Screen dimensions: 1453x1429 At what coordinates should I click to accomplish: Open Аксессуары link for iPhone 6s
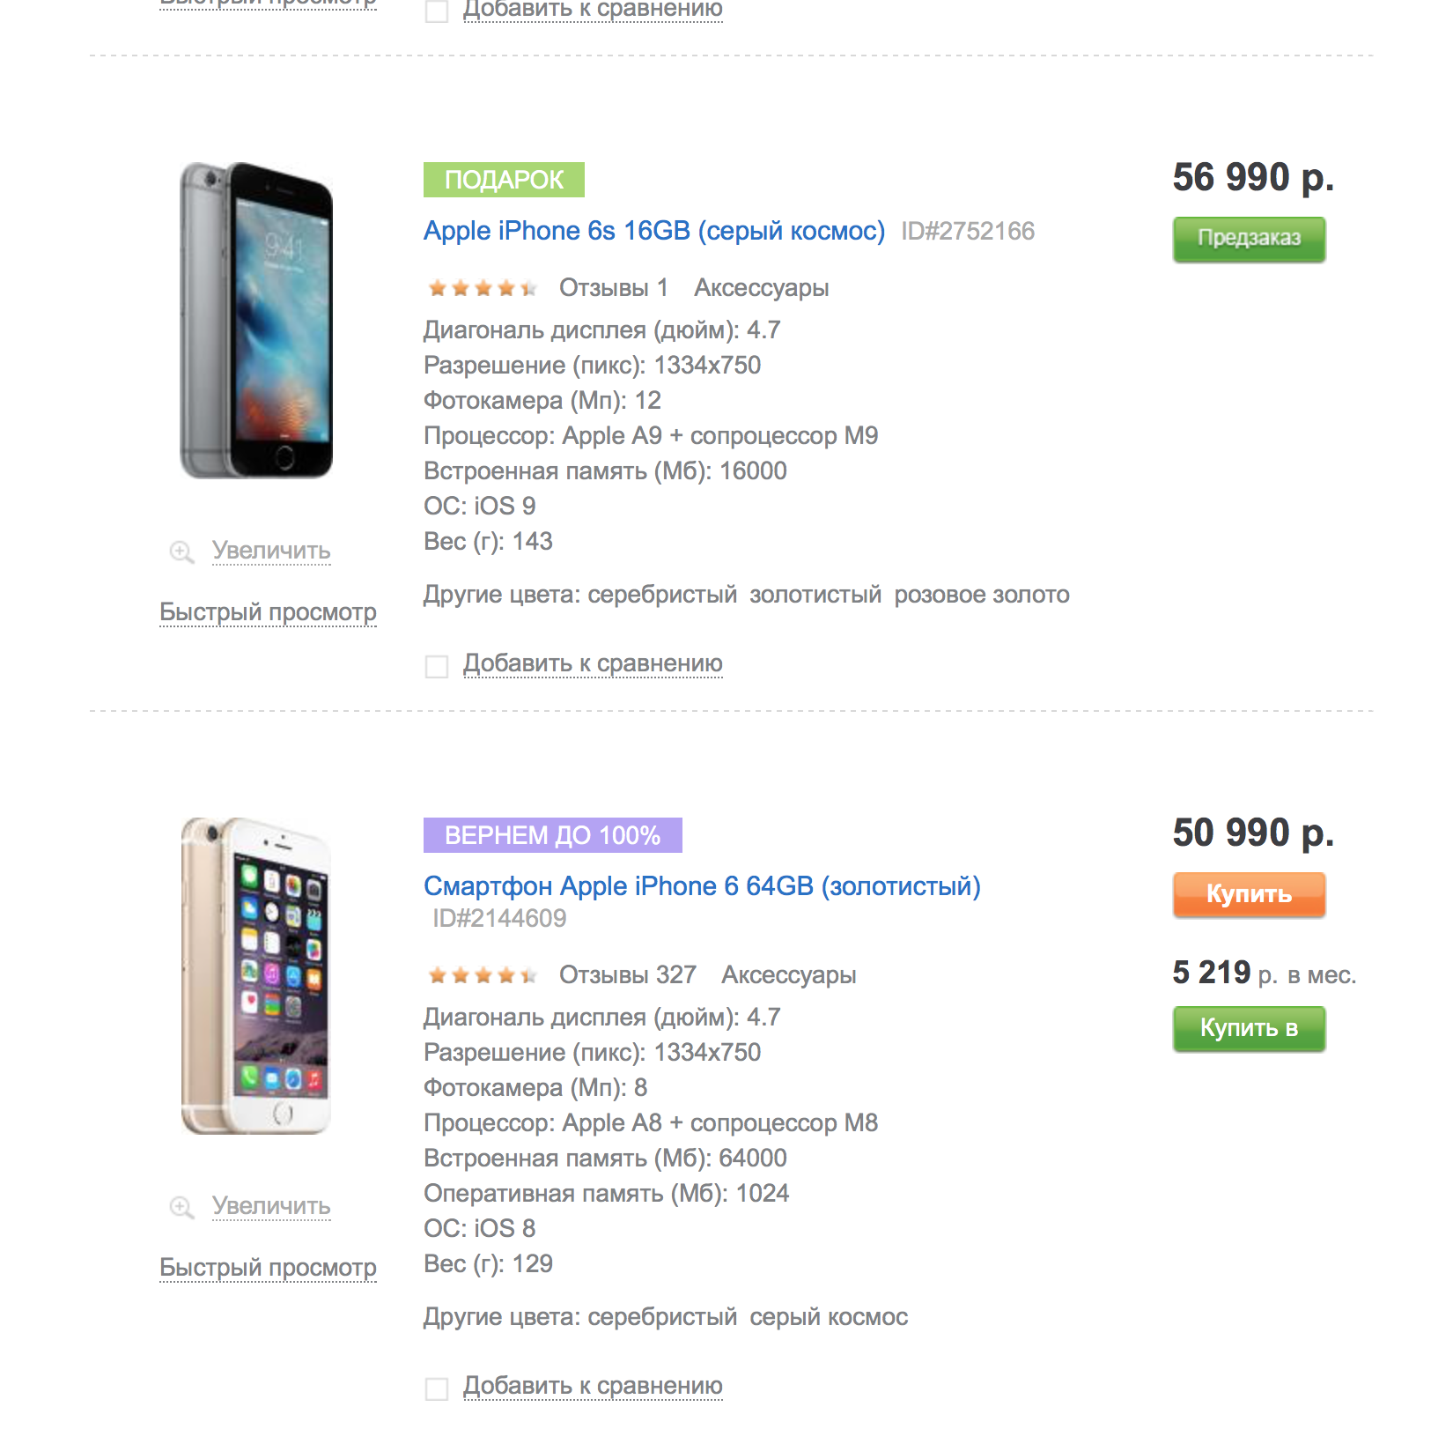tap(762, 288)
